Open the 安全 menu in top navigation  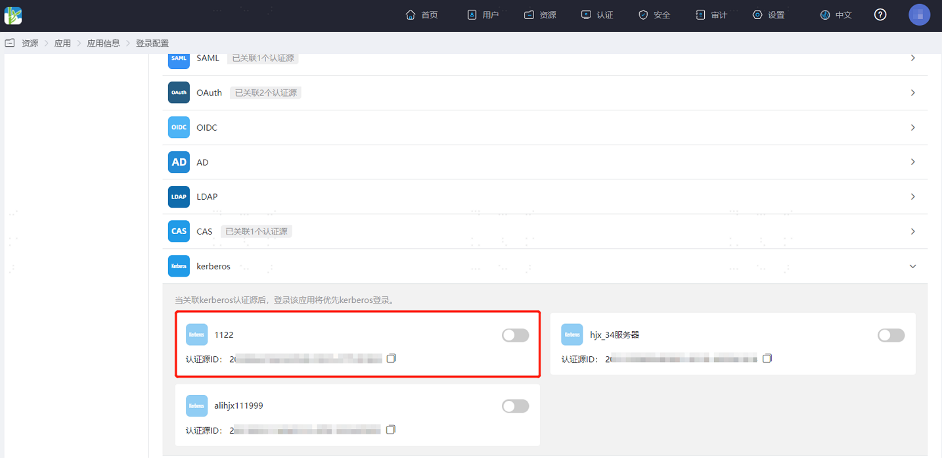tap(654, 14)
